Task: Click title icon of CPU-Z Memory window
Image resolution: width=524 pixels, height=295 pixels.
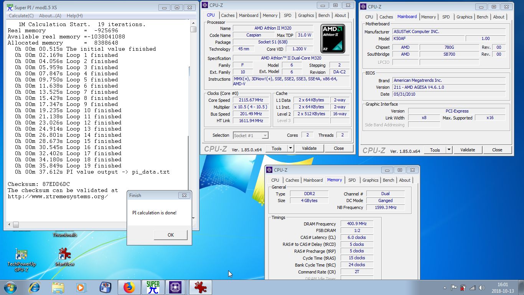Action: click(269, 170)
